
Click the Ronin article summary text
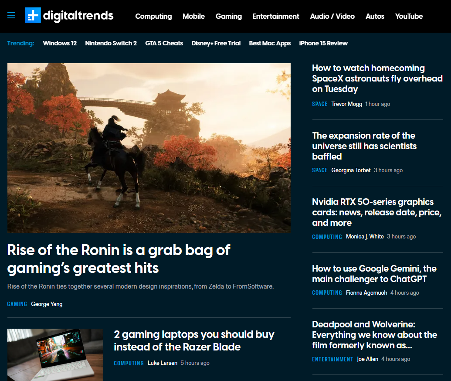(x=140, y=286)
